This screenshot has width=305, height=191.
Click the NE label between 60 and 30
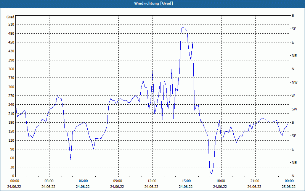(294, 163)
